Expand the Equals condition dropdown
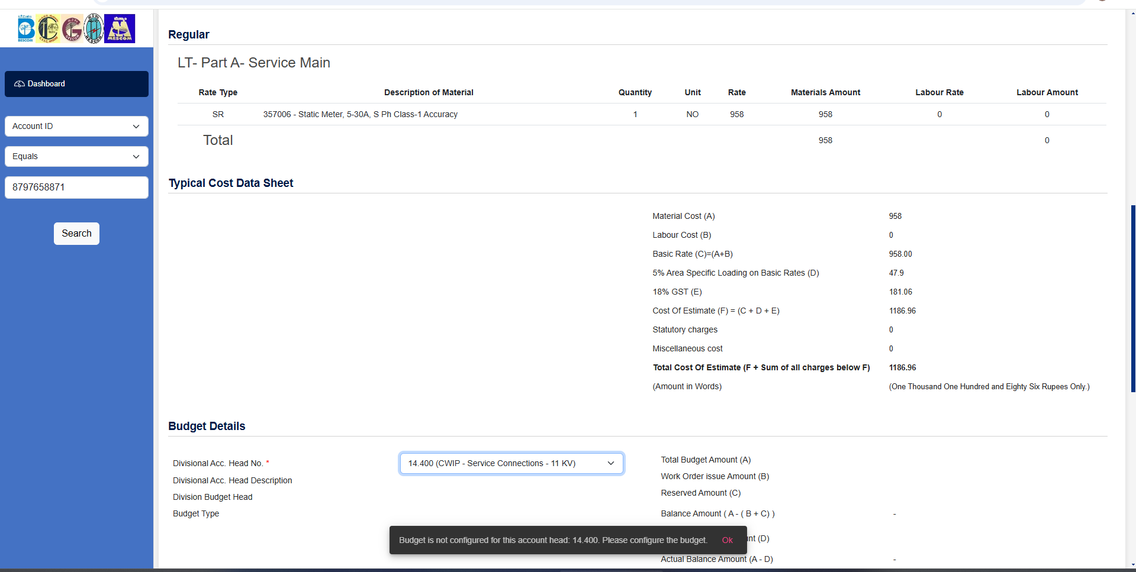Viewport: 1136px width, 572px height. (x=76, y=156)
